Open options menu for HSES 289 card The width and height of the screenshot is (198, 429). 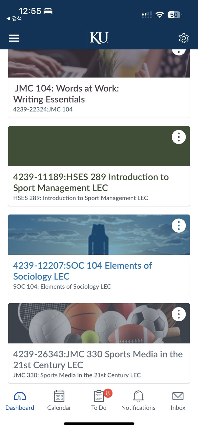[x=179, y=137]
